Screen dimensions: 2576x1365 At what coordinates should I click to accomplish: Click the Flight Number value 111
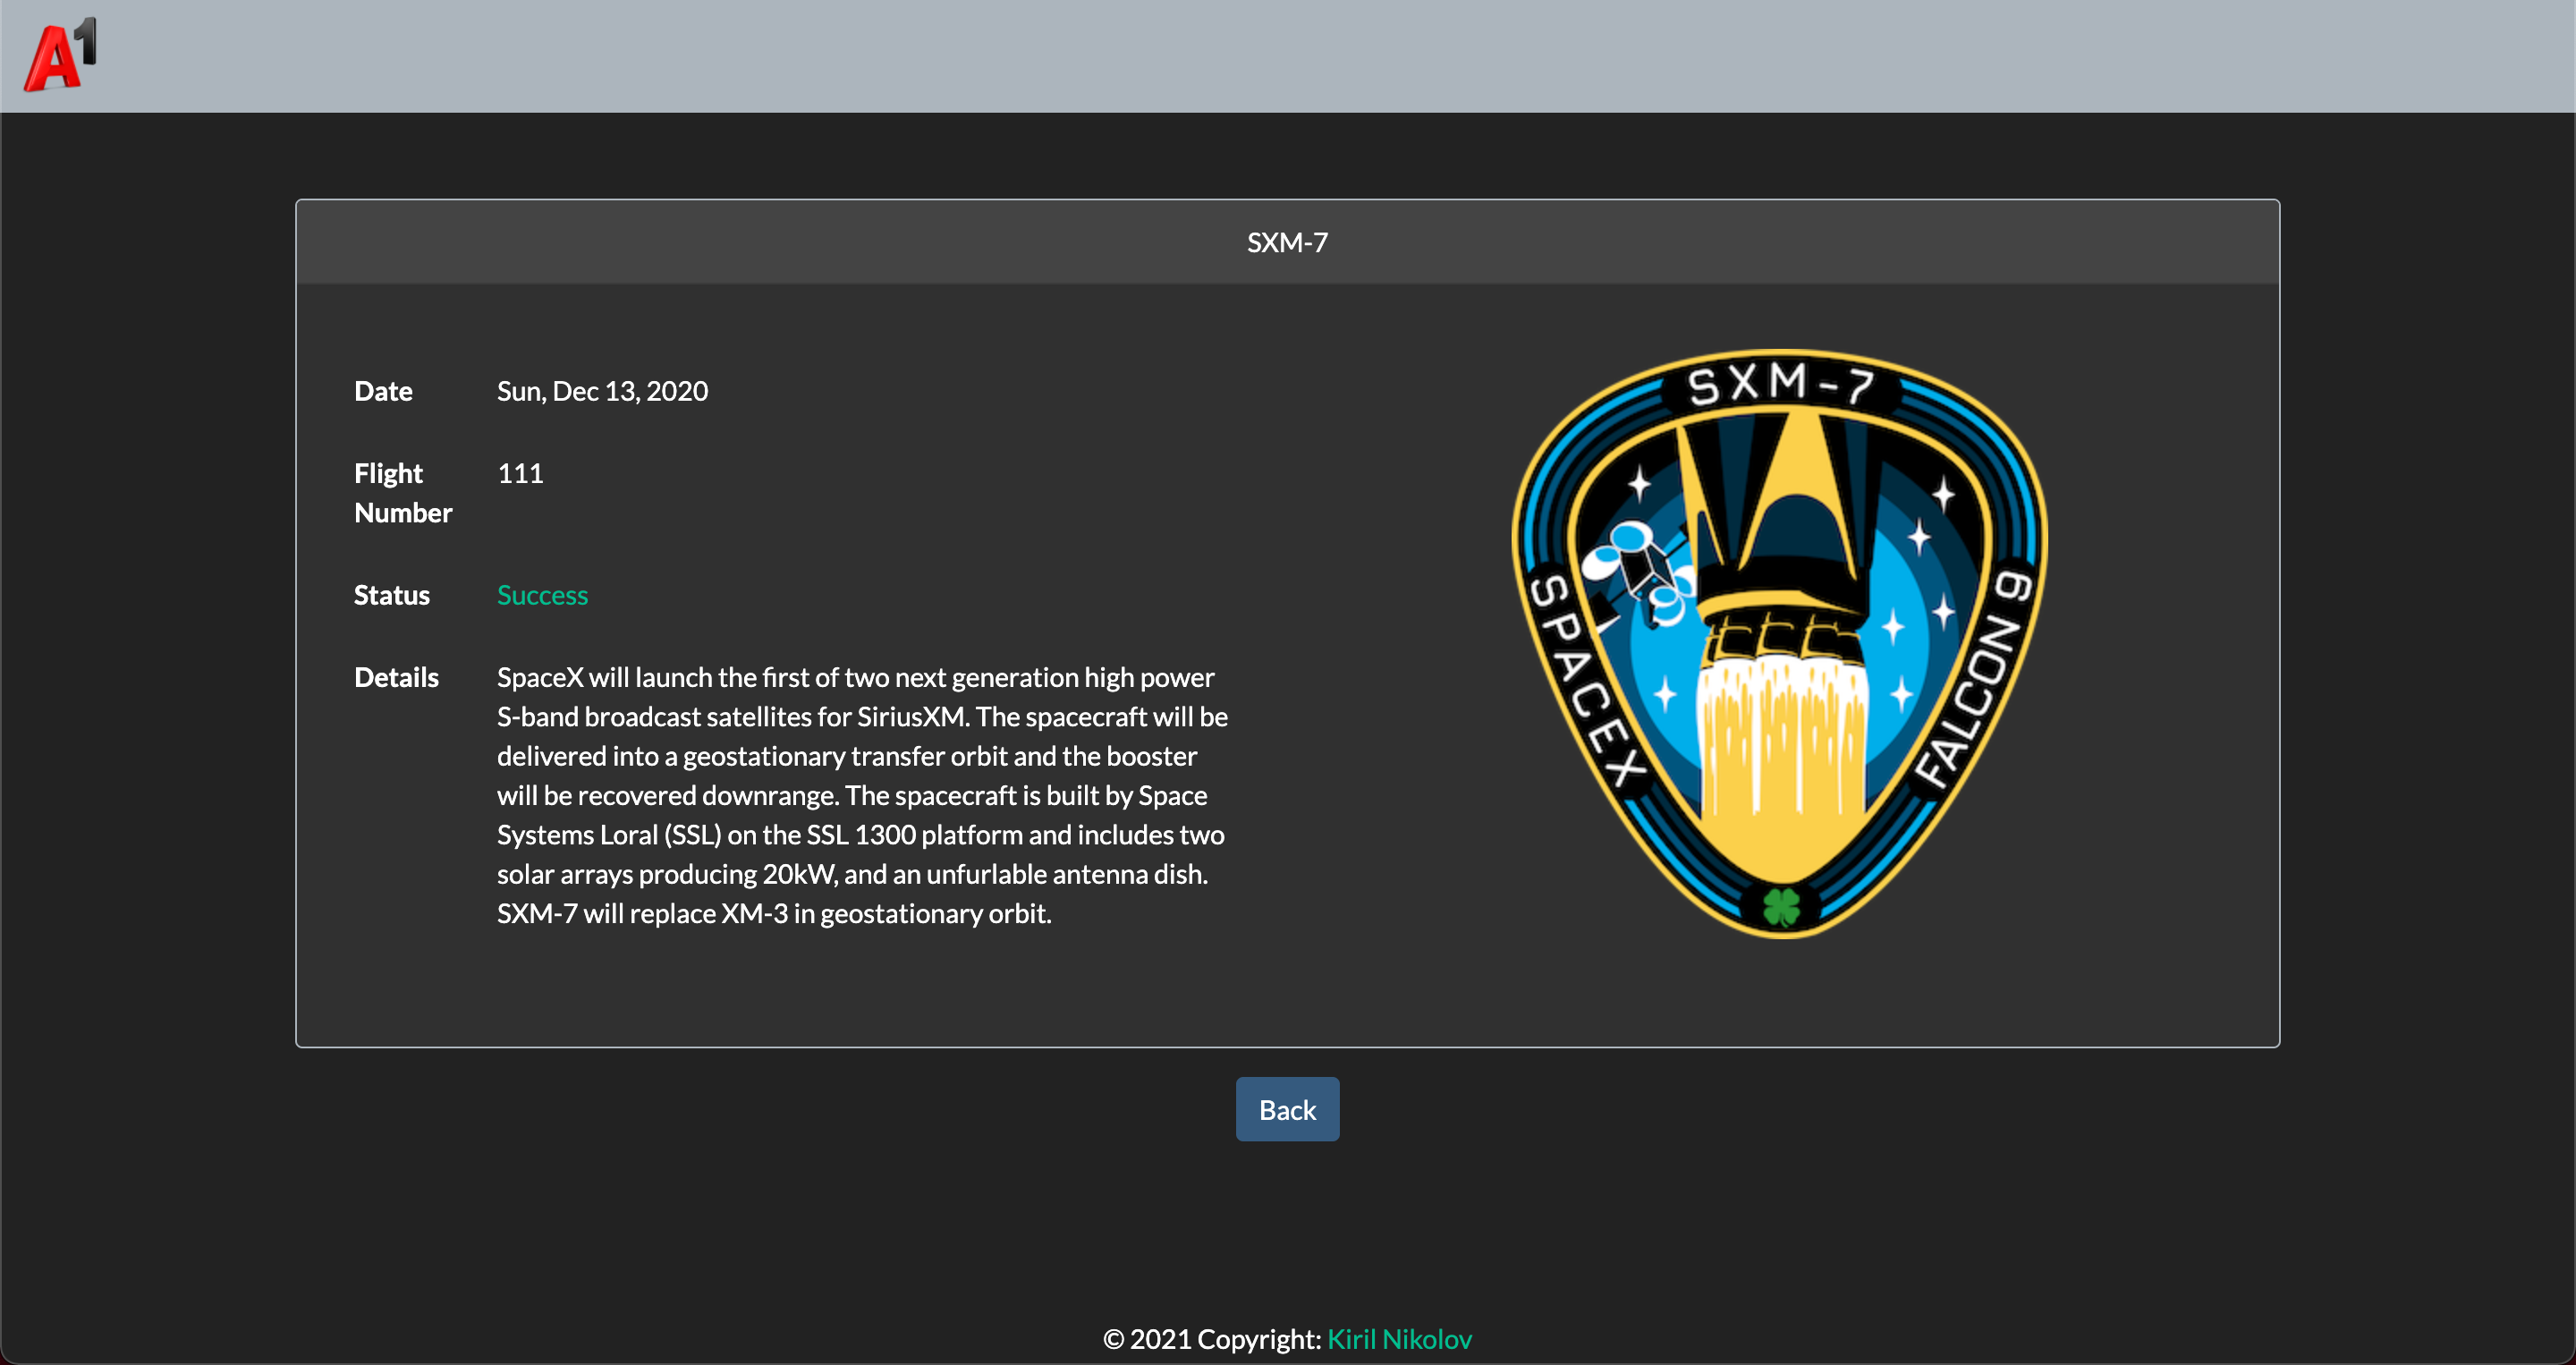[520, 473]
